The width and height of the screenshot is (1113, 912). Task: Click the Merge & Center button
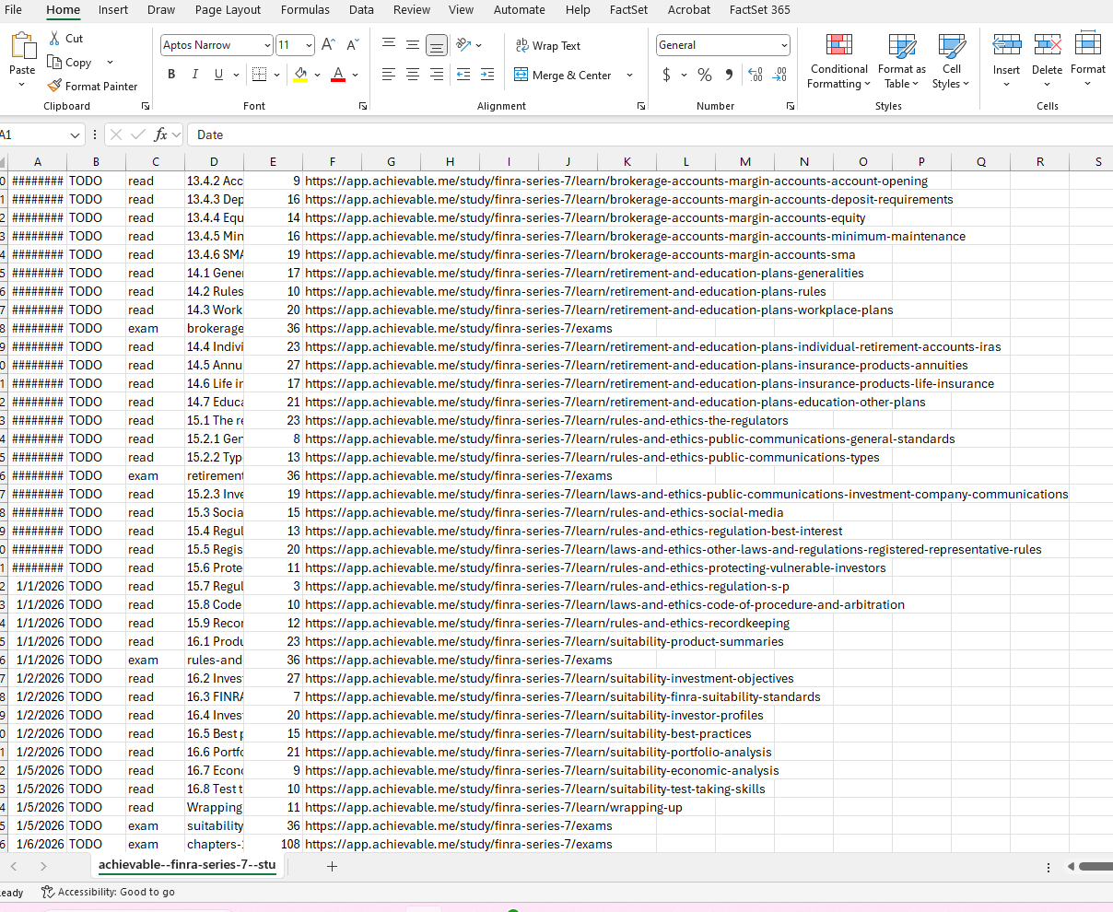point(562,75)
